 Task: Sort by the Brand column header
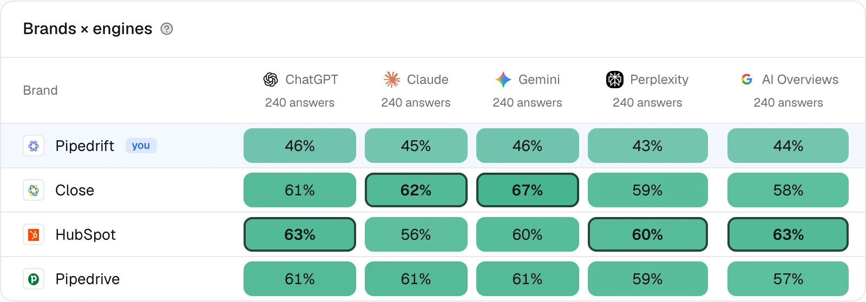pyautogui.click(x=41, y=90)
